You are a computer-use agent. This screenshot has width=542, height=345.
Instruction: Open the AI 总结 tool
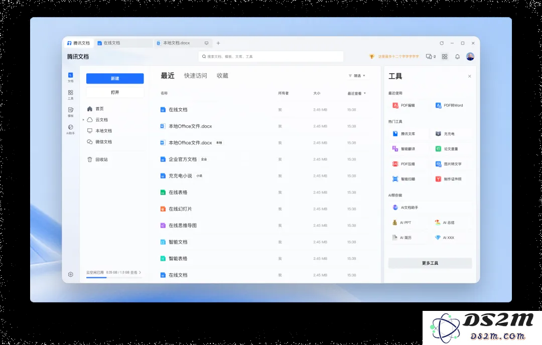pos(451,223)
